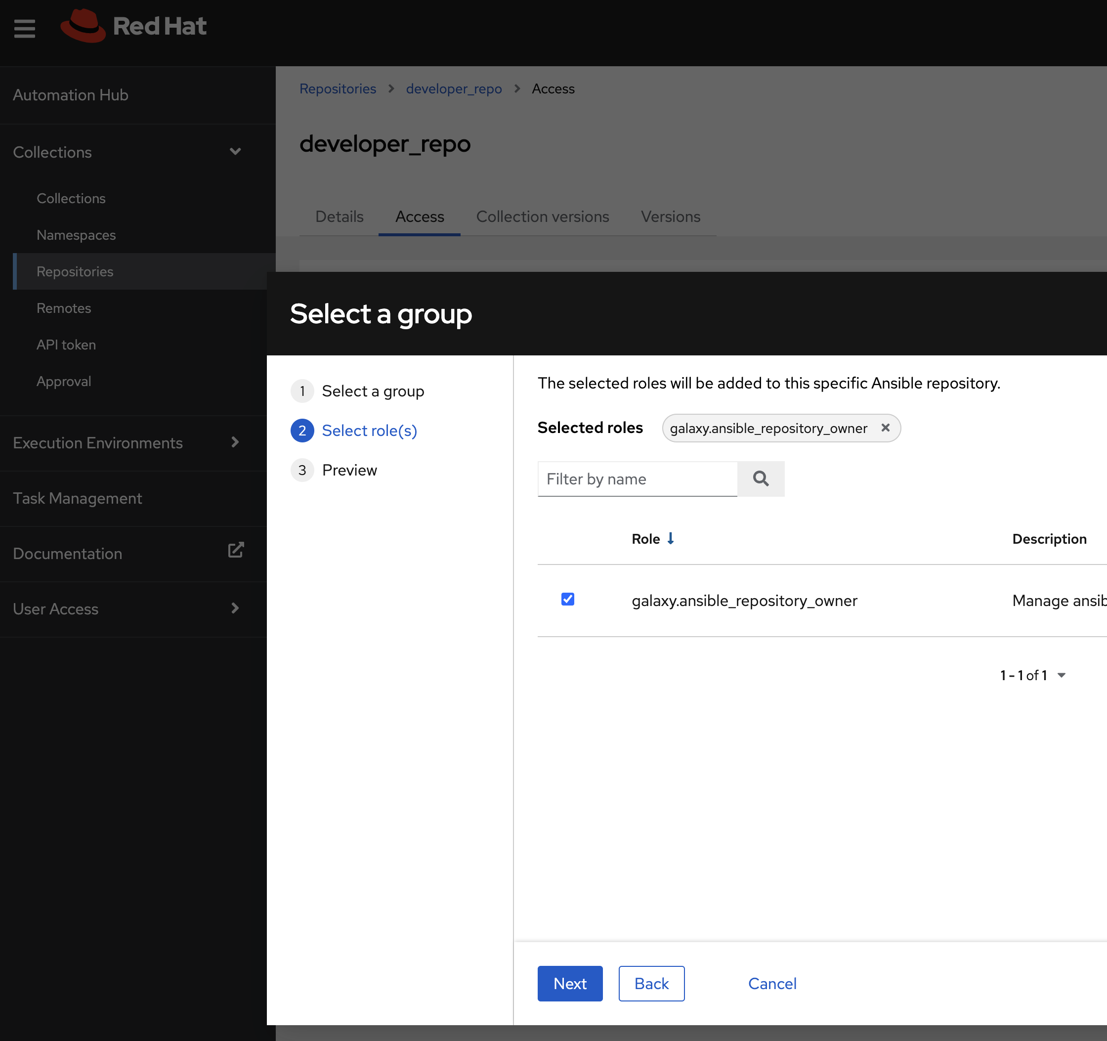Click the Repositories breadcrumb link

337,88
